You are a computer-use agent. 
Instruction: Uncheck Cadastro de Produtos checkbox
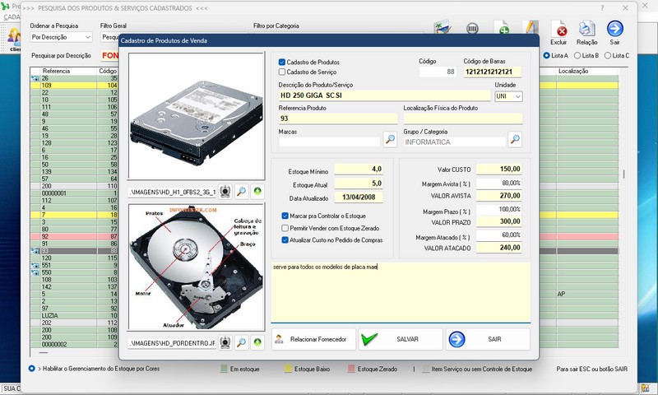(x=282, y=62)
